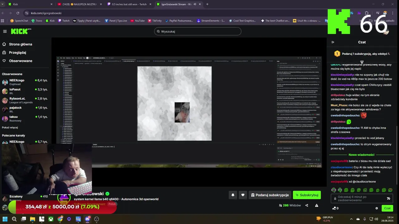Open Google Chrome from the taskbar

[x=60, y=219]
